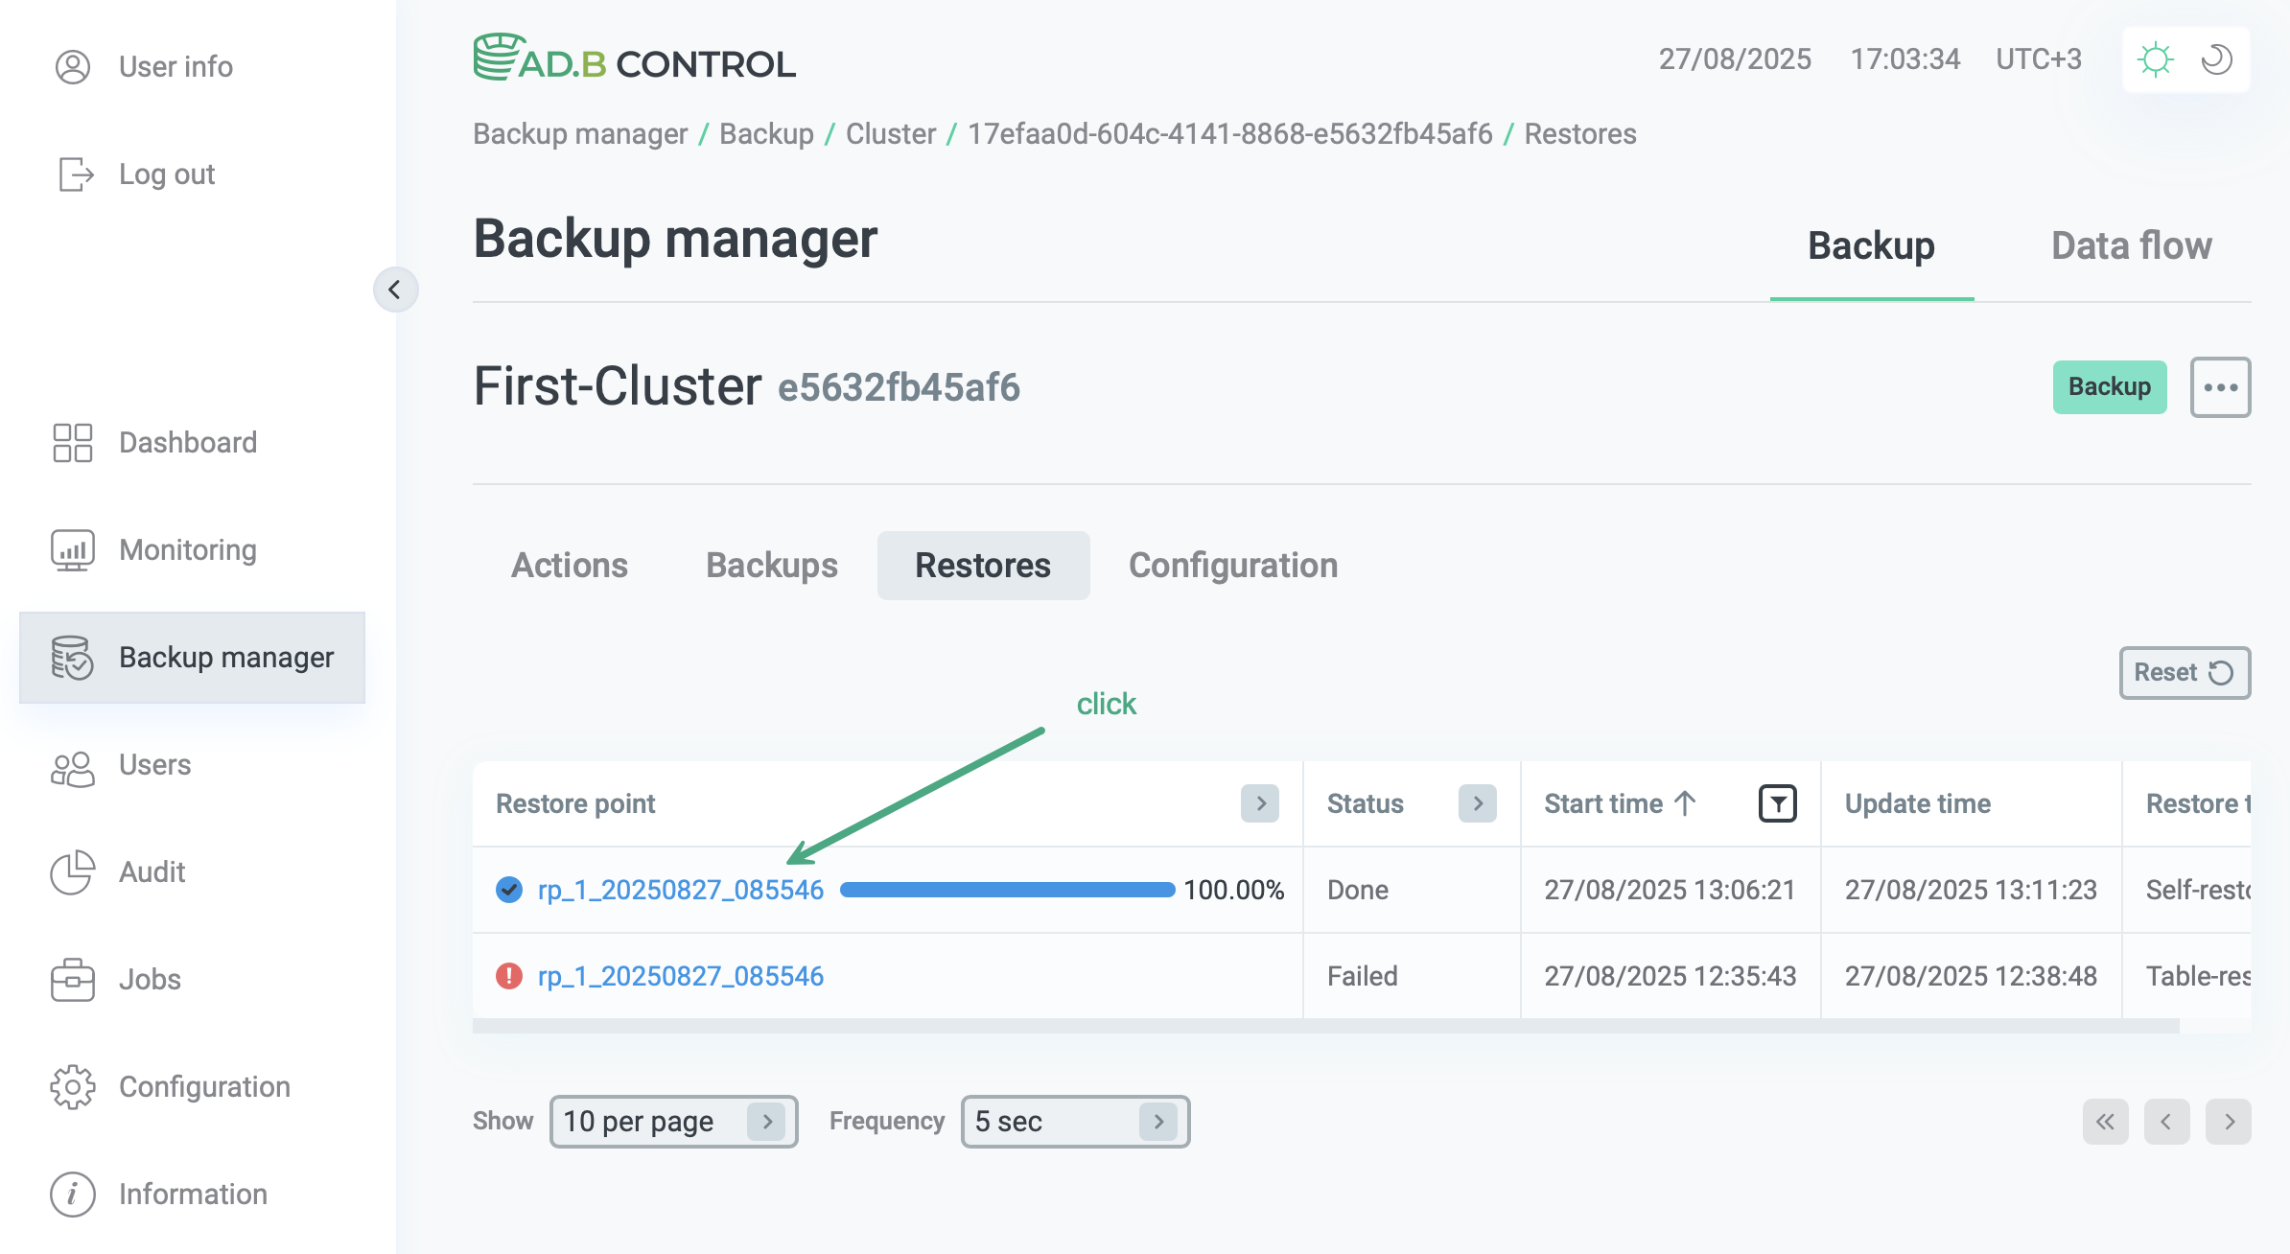Collapse the sidebar with the left chevron
This screenshot has height=1254, width=2290.
396,290
